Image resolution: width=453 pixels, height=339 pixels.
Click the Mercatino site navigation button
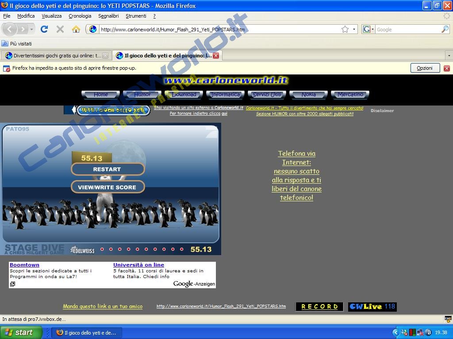click(350, 94)
